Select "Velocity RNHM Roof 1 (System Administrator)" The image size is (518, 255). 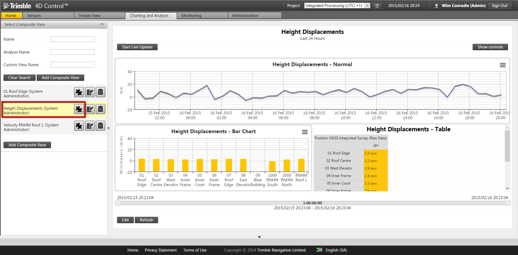[31, 127]
